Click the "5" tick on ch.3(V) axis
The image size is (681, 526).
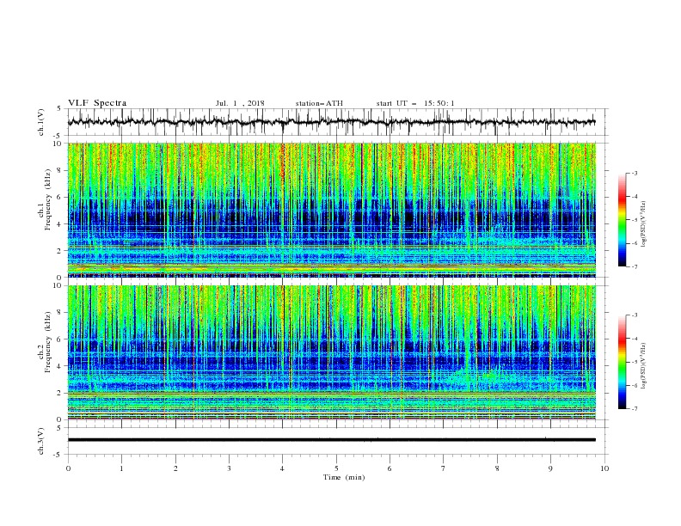pyautogui.click(x=59, y=427)
